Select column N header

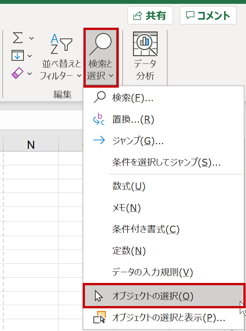tap(31, 145)
